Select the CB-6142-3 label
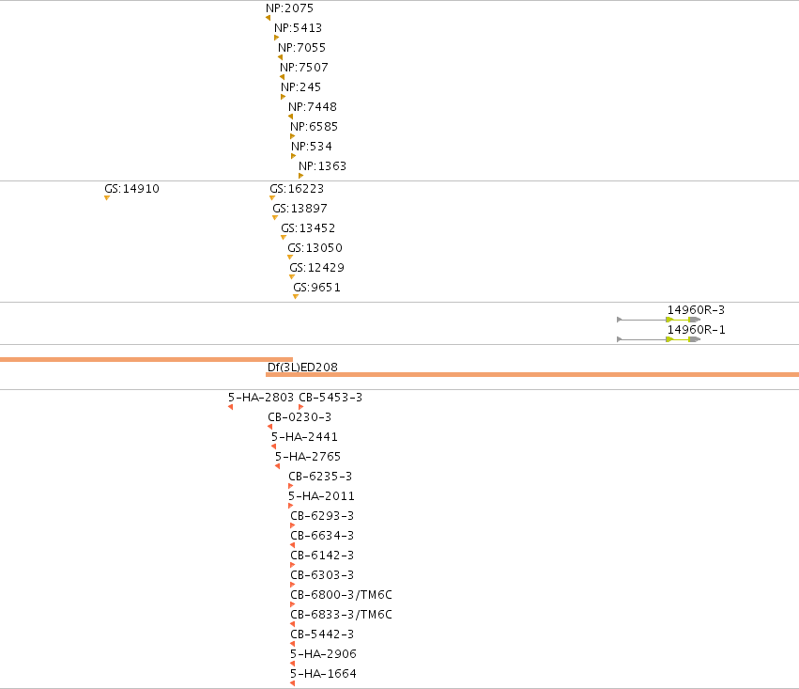The width and height of the screenshot is (799, 689). pyautogui.click(x=322, y=556)
